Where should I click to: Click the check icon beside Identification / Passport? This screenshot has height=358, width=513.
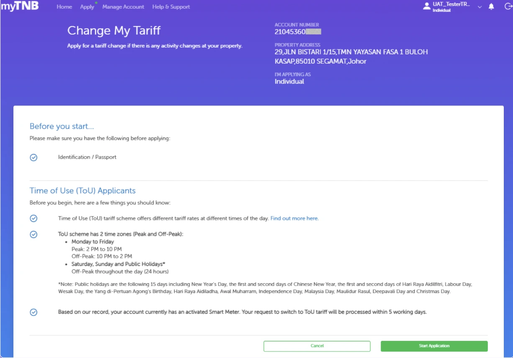pos(34,158)
